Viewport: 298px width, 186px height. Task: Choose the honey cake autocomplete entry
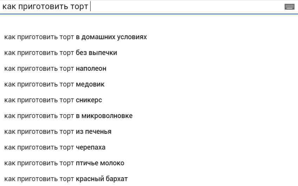pyautogui.click(x=54, y=84)
